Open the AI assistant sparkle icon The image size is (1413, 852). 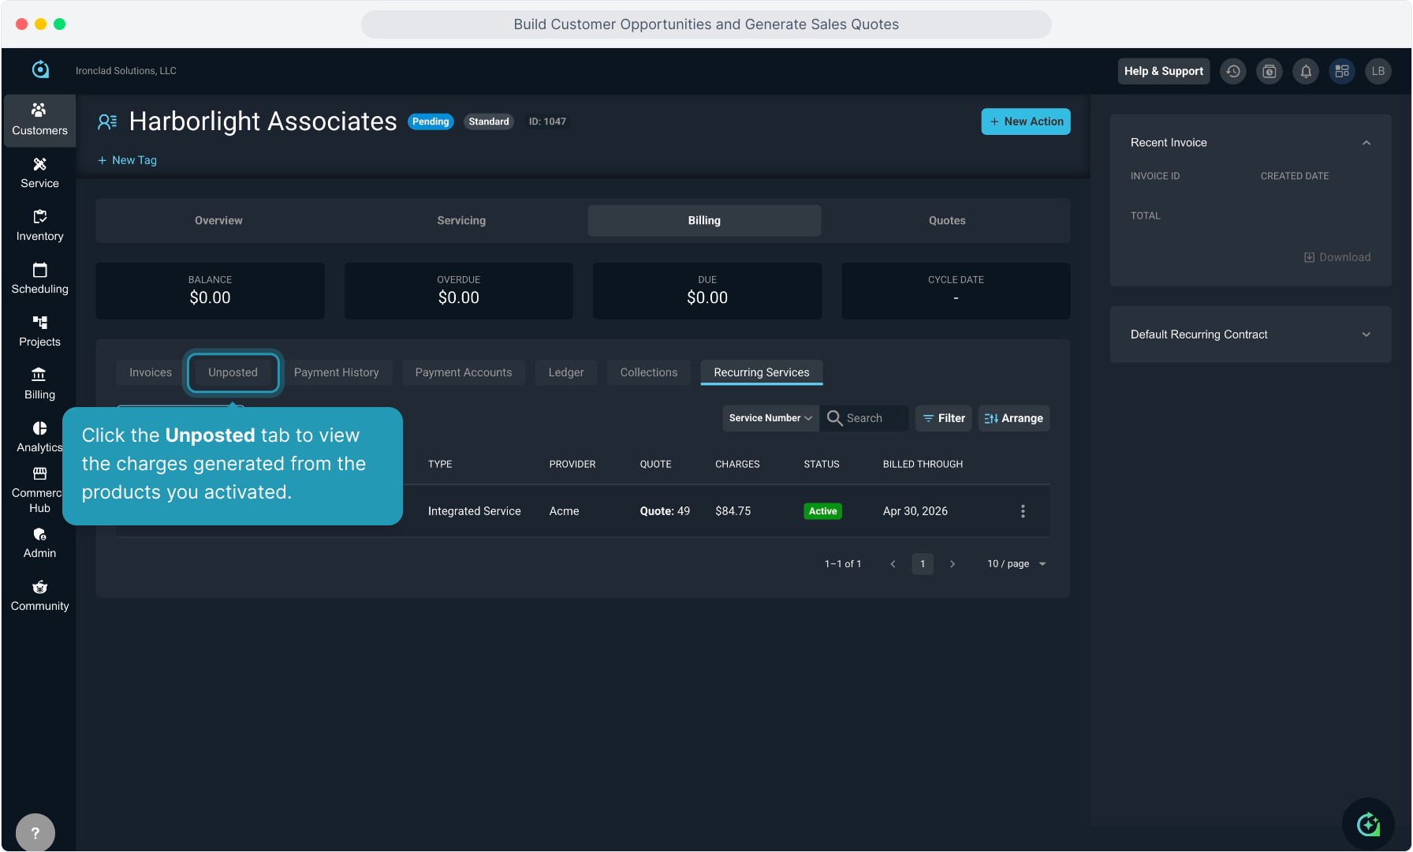(x=1368, y=824)
